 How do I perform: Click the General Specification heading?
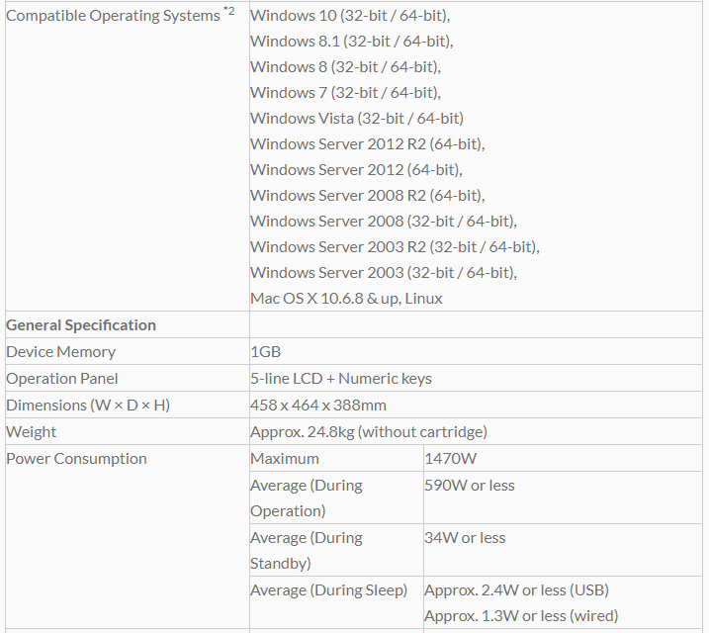coord(81,325)
